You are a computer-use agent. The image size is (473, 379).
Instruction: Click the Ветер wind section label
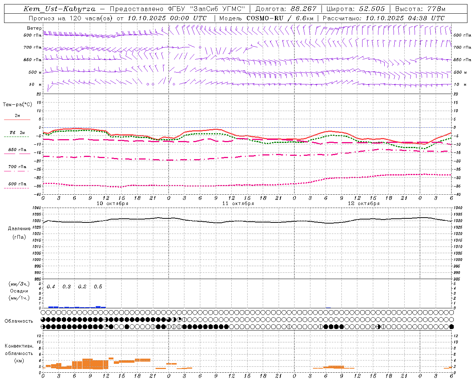pyautogui.click(x=34, y=28)
